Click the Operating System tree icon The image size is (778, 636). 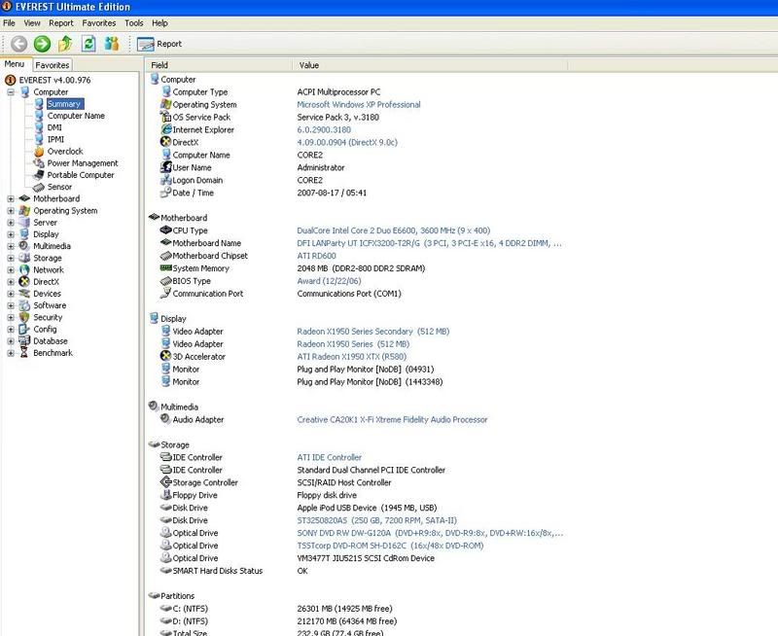tap(24, 210)
